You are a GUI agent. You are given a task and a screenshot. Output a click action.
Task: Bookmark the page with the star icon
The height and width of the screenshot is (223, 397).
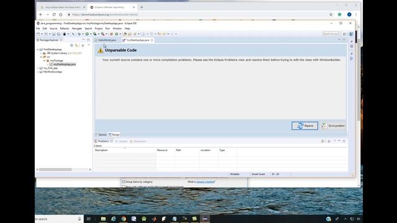tap(331, 15)
